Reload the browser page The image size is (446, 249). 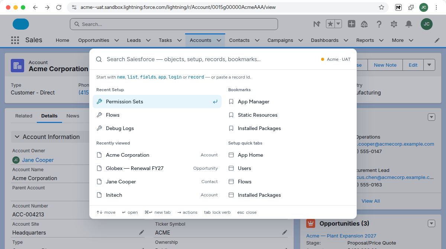(59, 7)
